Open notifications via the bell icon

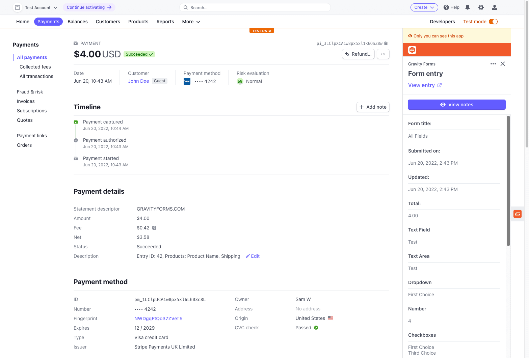click(467, 7)
